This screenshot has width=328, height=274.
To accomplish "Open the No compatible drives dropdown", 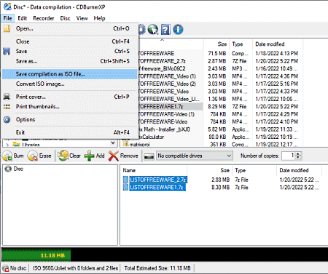I will (x=195, y=156).
